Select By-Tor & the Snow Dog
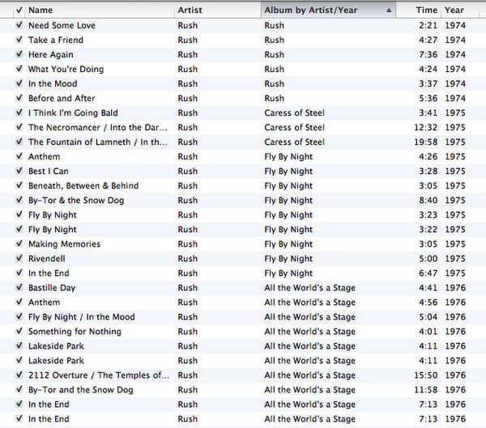Image resolution: width=486 pixels, height=428 pixels. [x=76, y=201]
